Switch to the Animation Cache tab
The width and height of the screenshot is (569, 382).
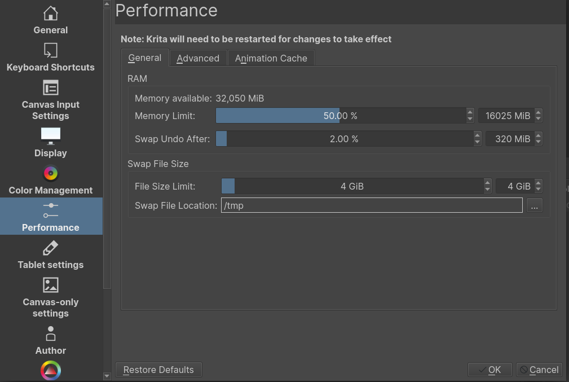pyautogui.click(x=271, y=58)
